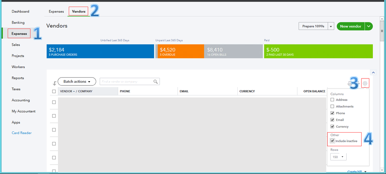Screen dimensions: 386x174
Task: Switch to the Expenses tab
Action: coord(56,11)
